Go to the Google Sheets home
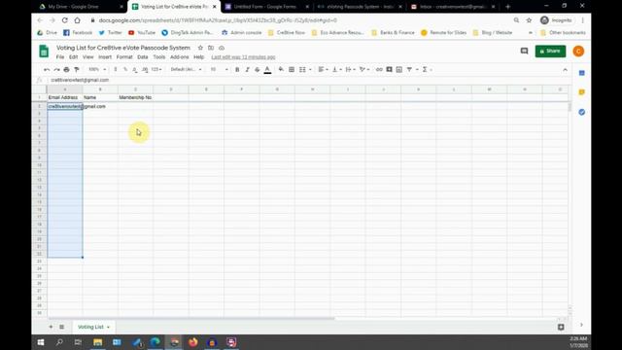 pos(44,52)
